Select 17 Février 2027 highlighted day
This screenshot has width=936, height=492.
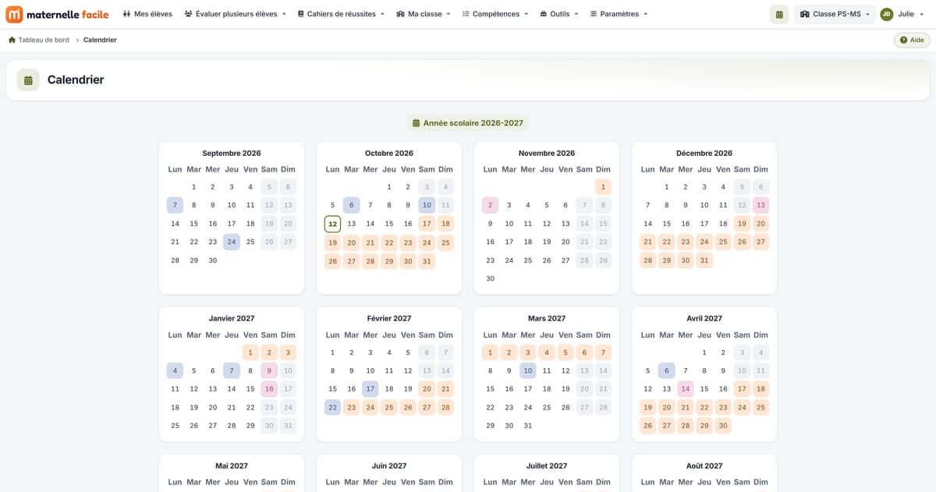coord(370,388)
